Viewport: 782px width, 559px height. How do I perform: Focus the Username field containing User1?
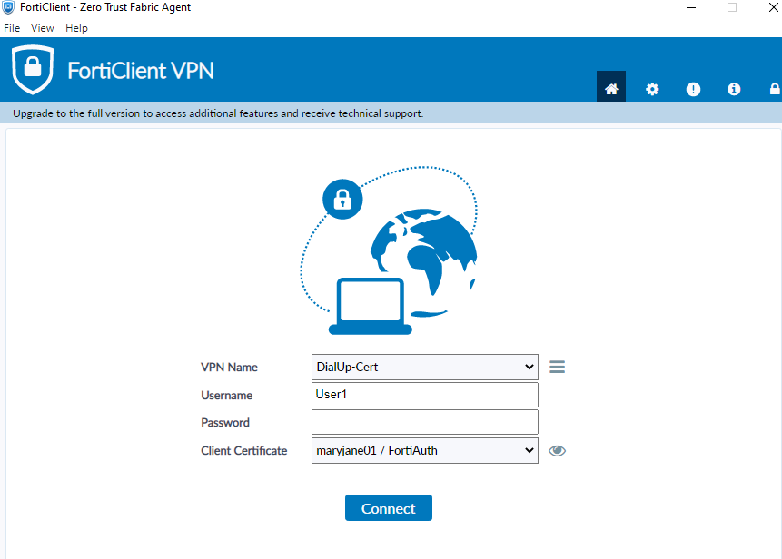click(x=425, y=395)
